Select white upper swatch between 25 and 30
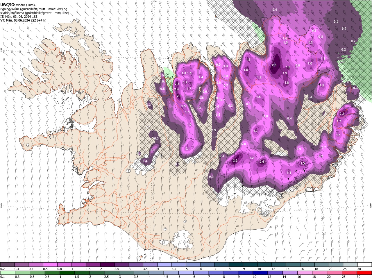 tap(350, 265)
